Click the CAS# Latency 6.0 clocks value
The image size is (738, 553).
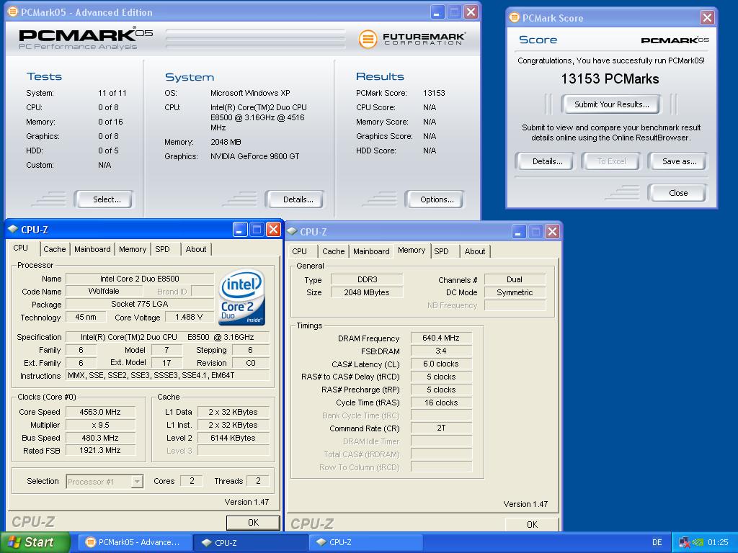(x=441, y=364)
